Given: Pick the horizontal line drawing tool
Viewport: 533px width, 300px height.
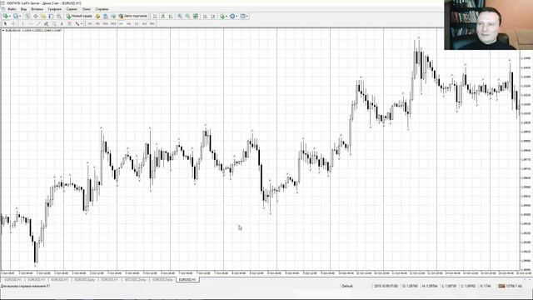Looking at the screenshot, I should [31, 23].
